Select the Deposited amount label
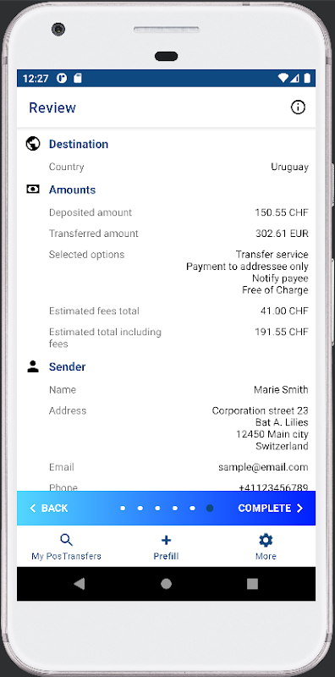 pos(91,212)
